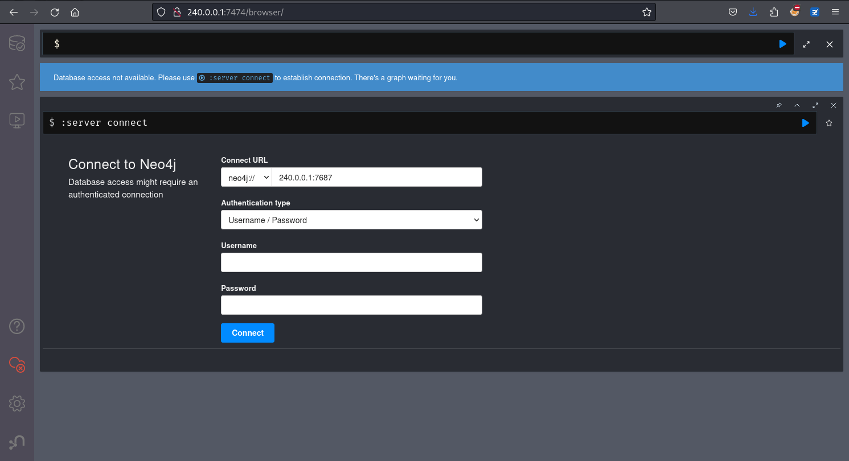Viewport: 849px width, 461px height.
Task: Open the Help question mark sidebar icon
Action: click(17, 327)
